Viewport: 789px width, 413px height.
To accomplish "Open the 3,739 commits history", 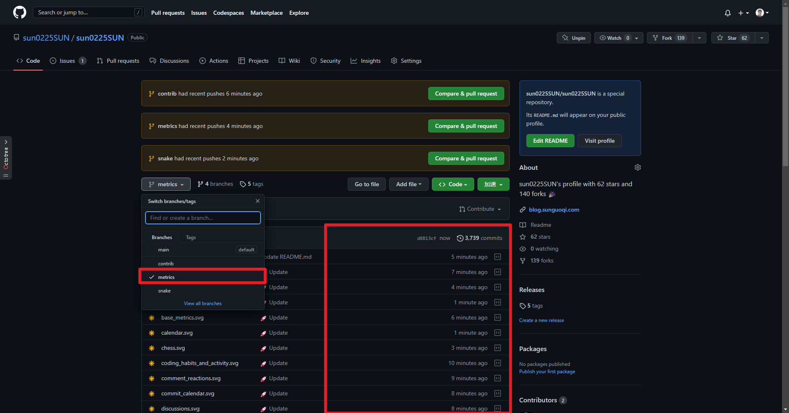I will pos(480,238).
